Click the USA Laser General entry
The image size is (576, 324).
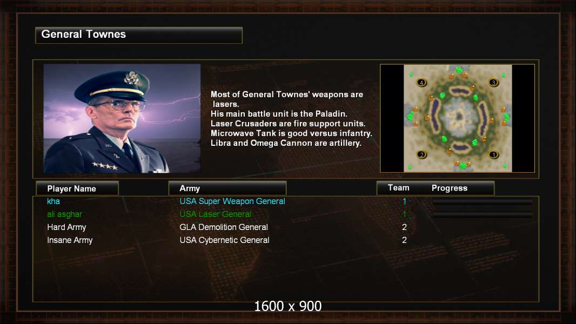pyautogui.click(x=215, y=214)
